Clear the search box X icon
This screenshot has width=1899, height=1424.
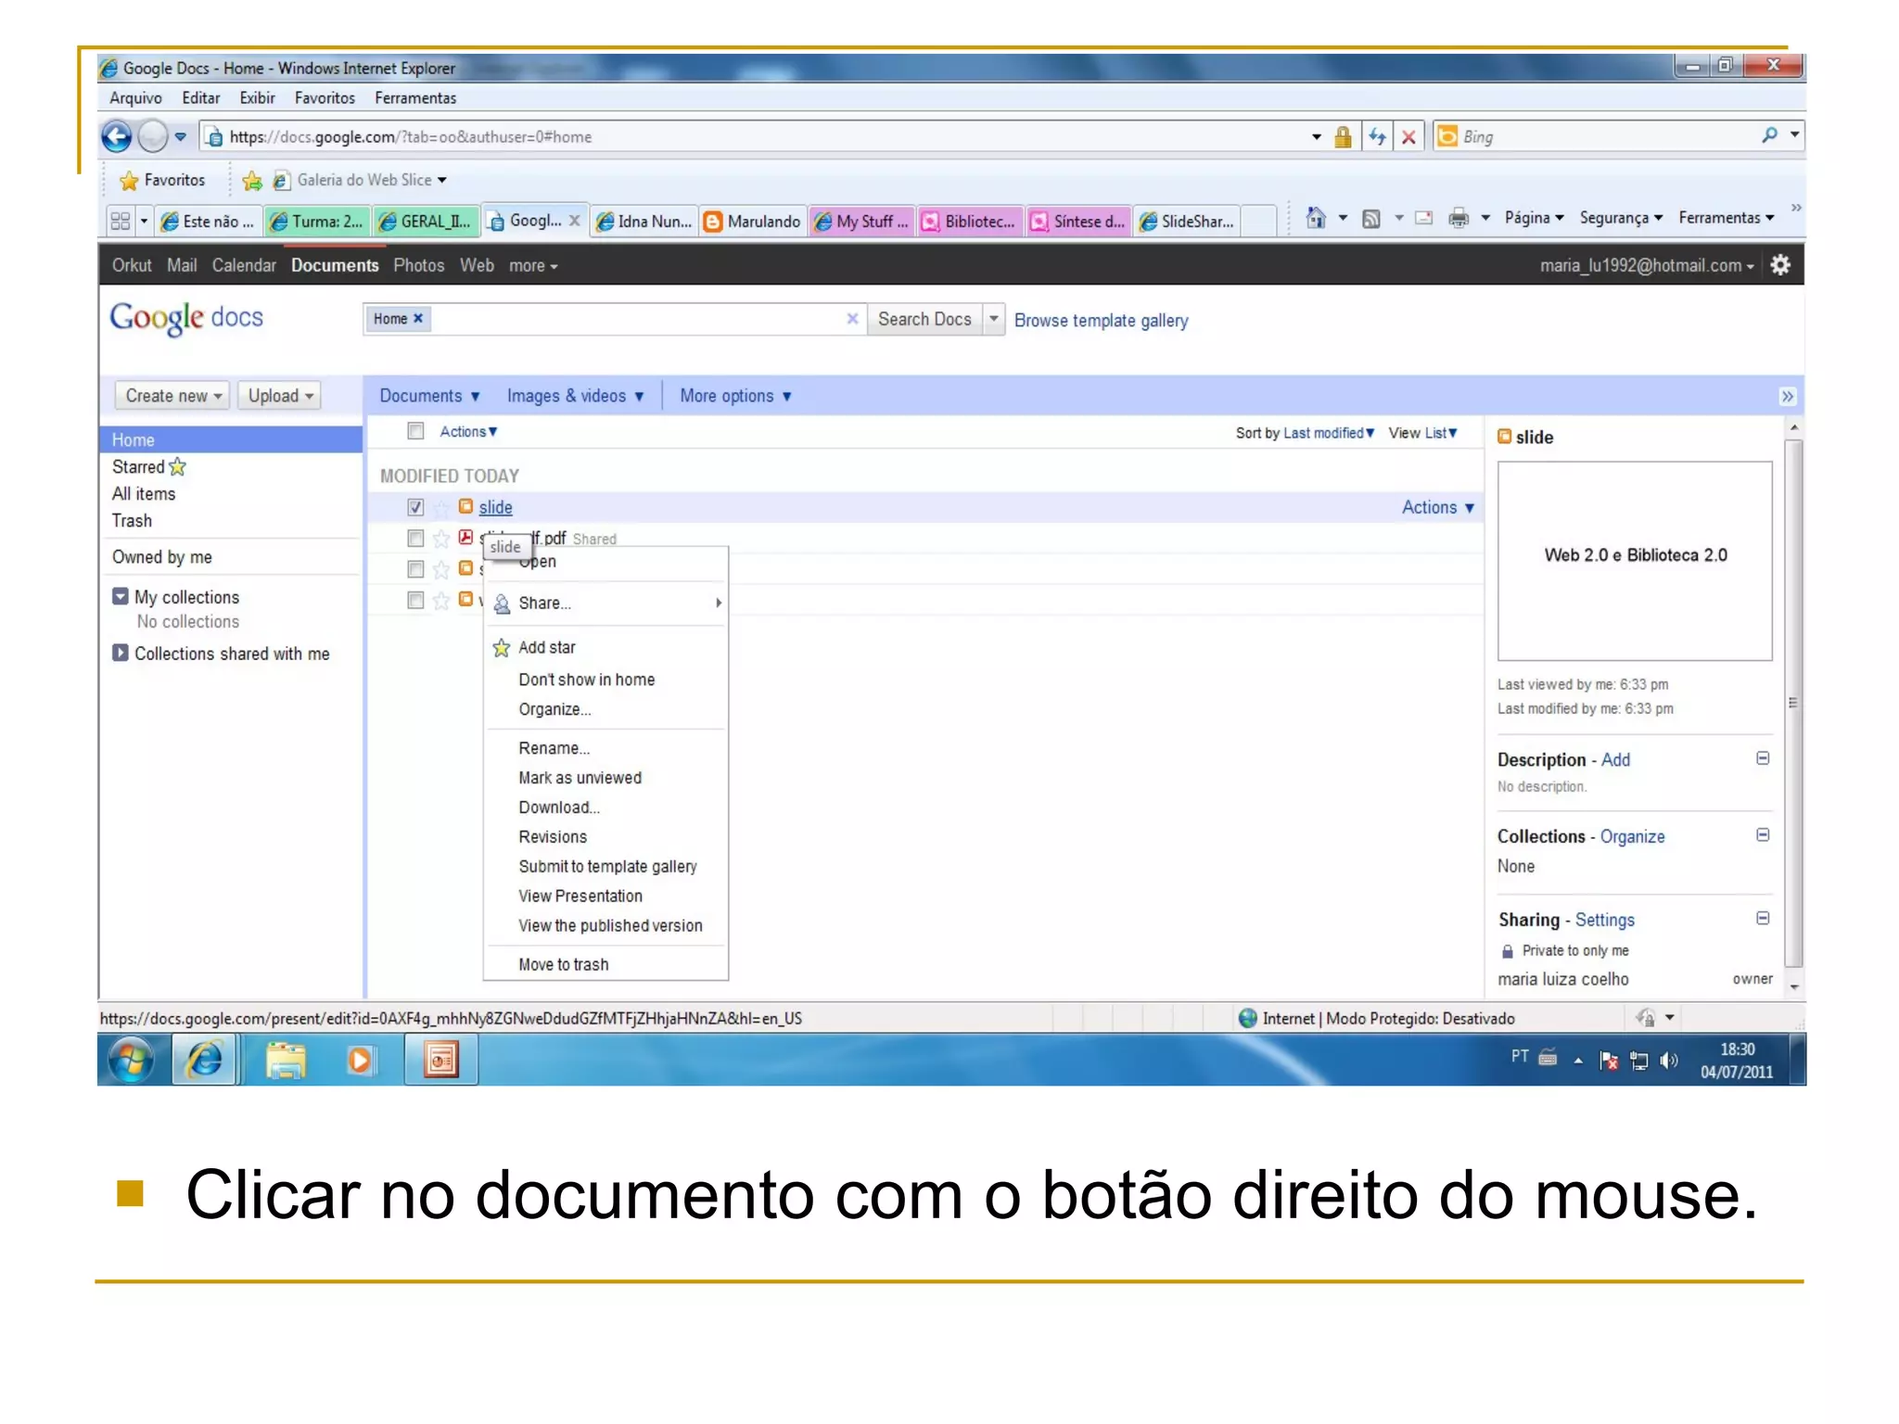(x=852, y=319)
